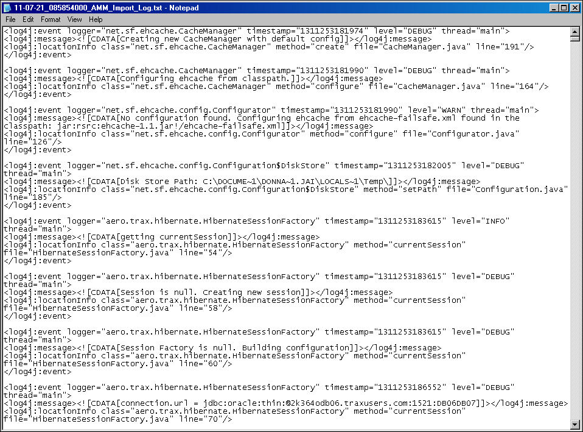Click the event line with level="WARN"
Image resolution: width=583 pixels, height=432 pixels.
tap(271, 110)
